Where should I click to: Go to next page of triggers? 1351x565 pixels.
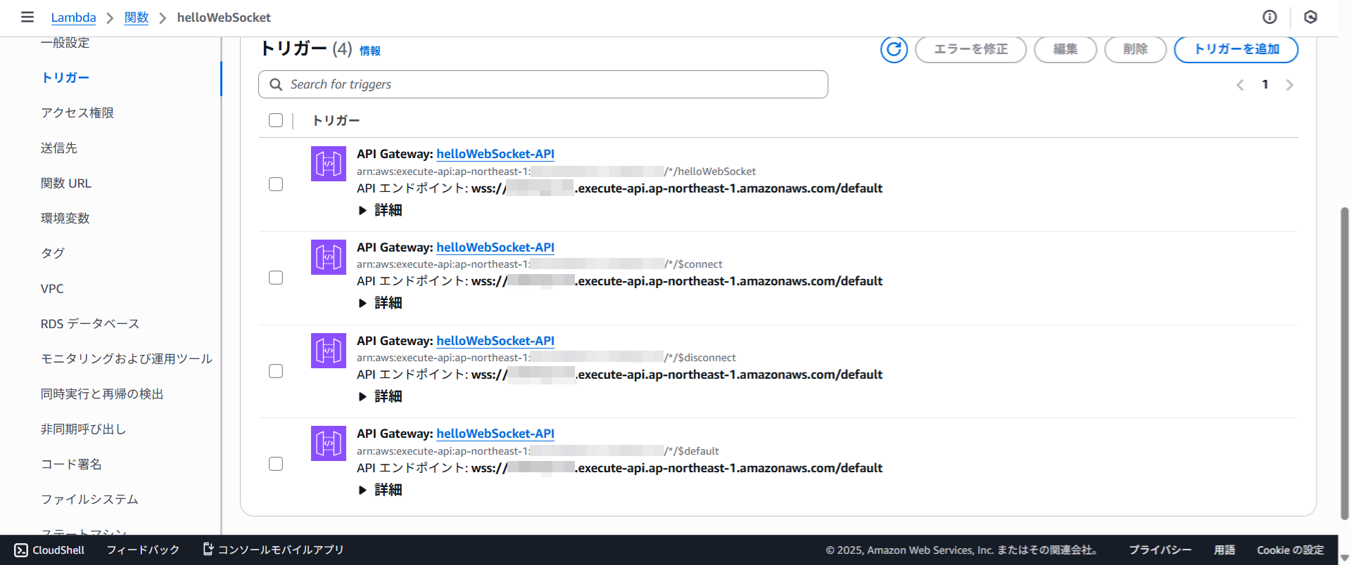tap(1289, 85)
